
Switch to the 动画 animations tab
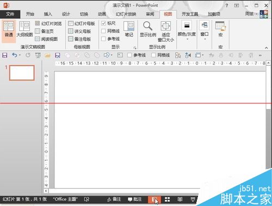[x=102, y=14]
